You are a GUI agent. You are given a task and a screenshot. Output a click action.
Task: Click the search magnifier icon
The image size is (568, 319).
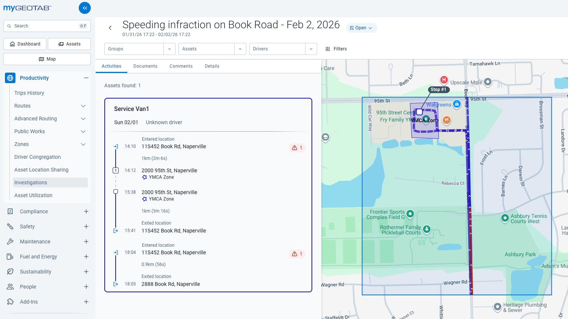(x=9, y=26)
